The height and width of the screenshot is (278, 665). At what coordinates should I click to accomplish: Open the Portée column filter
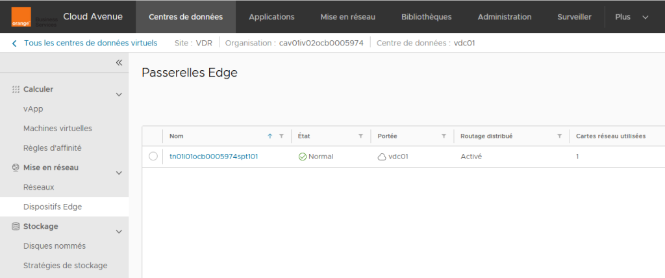tap(444, 136)
